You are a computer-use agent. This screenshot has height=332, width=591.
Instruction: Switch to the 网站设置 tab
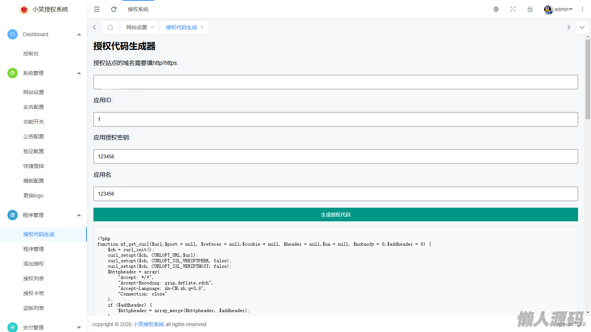(136, 27)
